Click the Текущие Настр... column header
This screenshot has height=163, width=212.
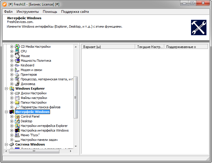click(150, 47)
